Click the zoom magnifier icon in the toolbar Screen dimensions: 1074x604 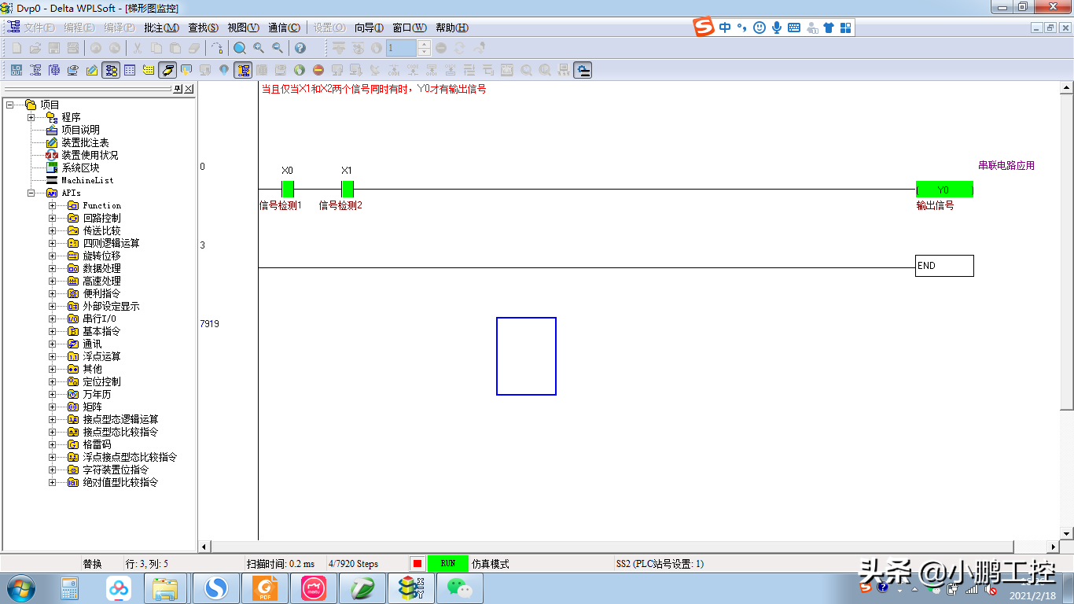(240, 48)
